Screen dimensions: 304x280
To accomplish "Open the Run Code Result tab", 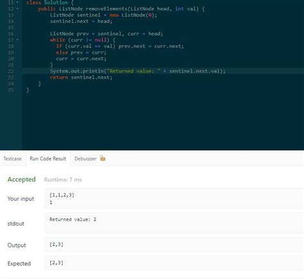I will 48,159.
